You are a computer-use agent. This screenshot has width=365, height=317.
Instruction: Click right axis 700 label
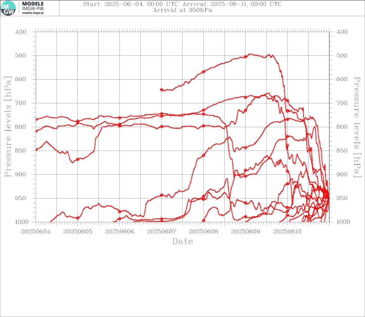pos(342,103)
